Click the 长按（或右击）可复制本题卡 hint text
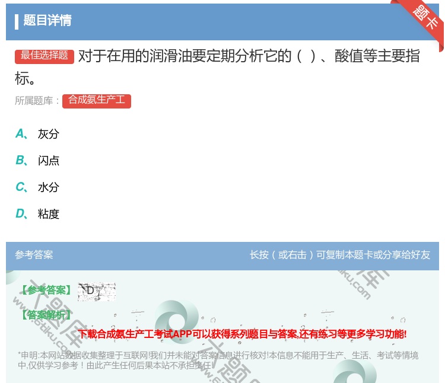 coord(340,255)
